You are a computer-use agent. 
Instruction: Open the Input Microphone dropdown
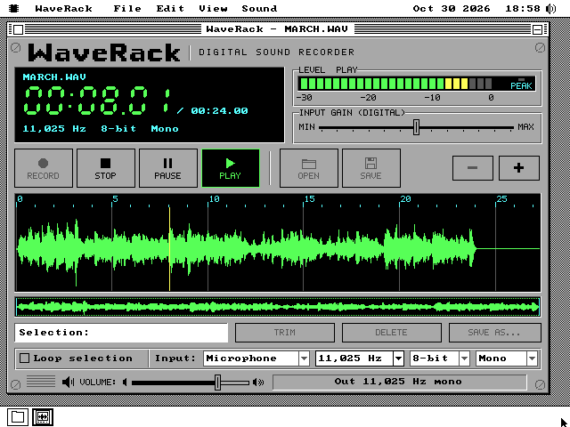(x=256, y=359)
